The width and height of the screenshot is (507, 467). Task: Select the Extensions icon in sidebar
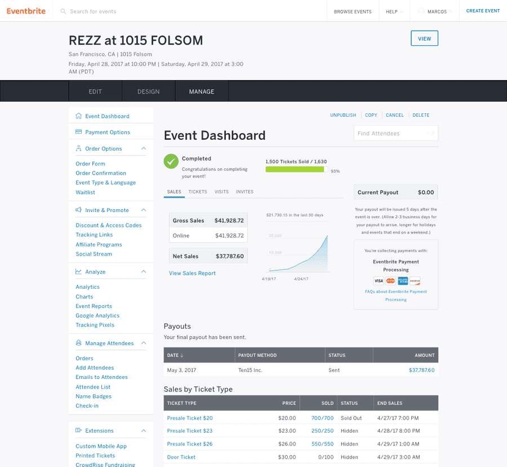(x=79, y=430)
